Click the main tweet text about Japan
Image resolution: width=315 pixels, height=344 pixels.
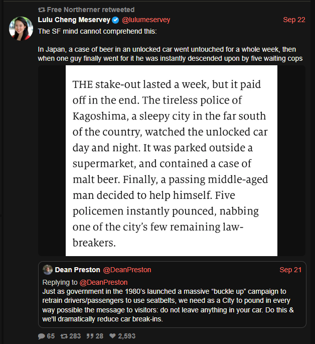(x=171, y=54)
